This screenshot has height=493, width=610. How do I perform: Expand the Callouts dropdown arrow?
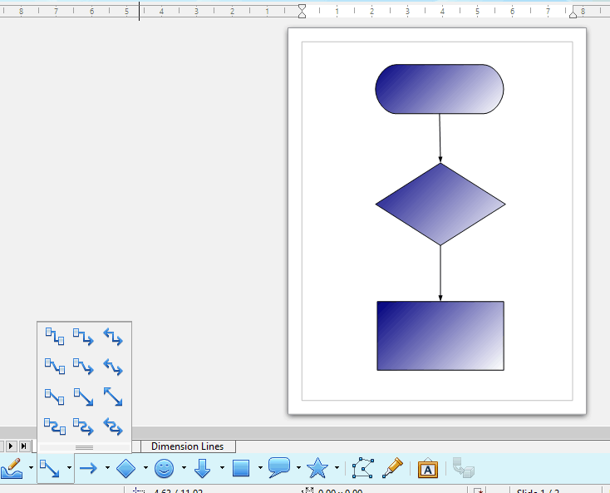[x=298, y=468]
